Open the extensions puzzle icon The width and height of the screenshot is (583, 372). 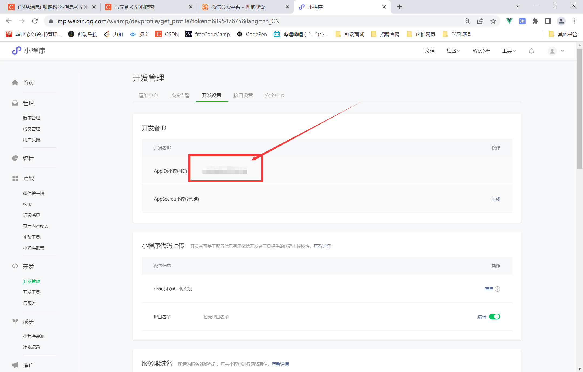(535, 21)
